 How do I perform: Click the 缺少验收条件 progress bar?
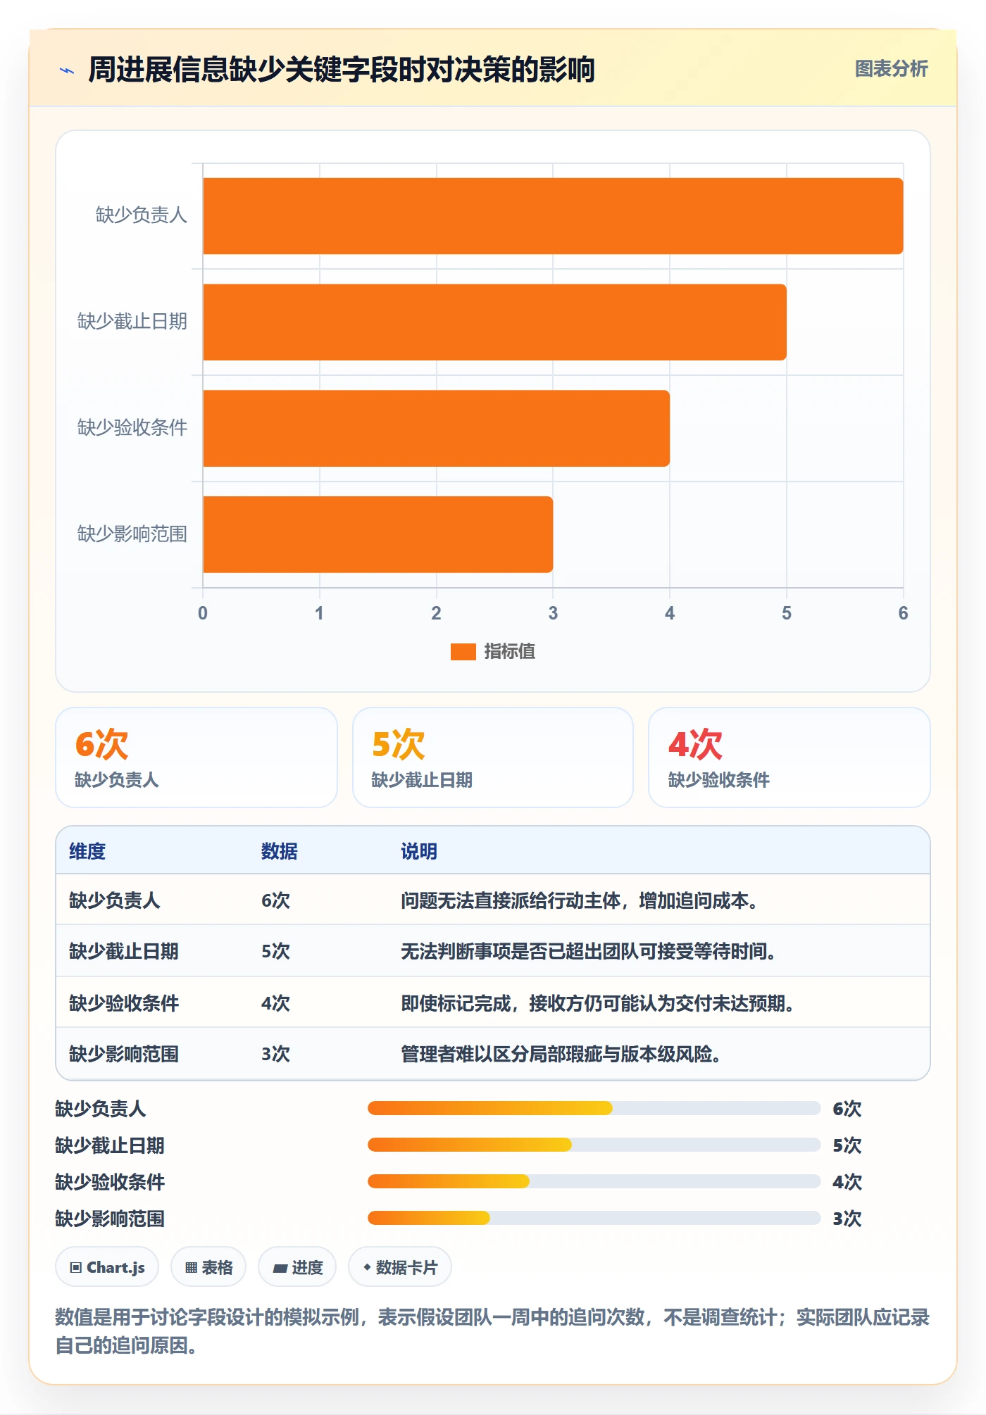pyautogui.click(x=594, y=1181)
